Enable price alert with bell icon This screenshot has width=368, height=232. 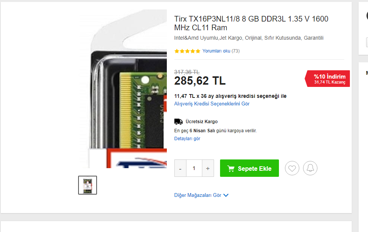(310, 168)
